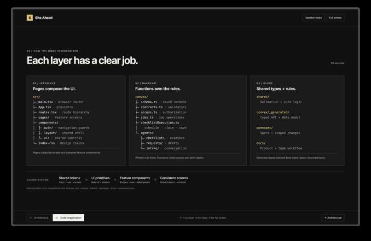Click 'Each layer has a clear job.' headline
Viewport: 371px width, 241px height.
(82, 60)
